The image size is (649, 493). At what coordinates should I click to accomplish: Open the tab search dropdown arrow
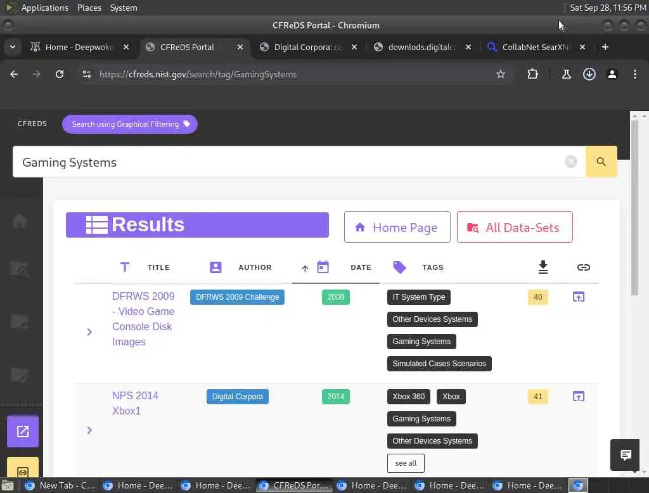pyautogui.click(x=13, y=47)
